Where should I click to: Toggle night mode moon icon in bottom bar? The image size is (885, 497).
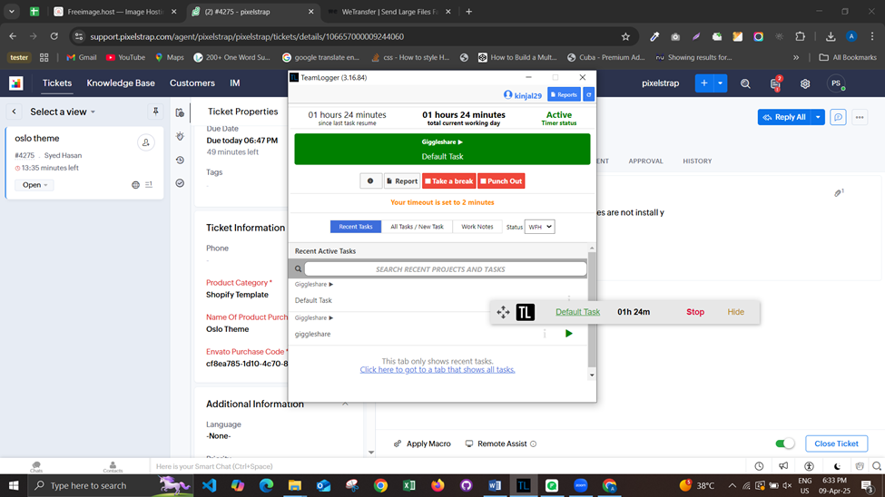(x=837, y=466)
